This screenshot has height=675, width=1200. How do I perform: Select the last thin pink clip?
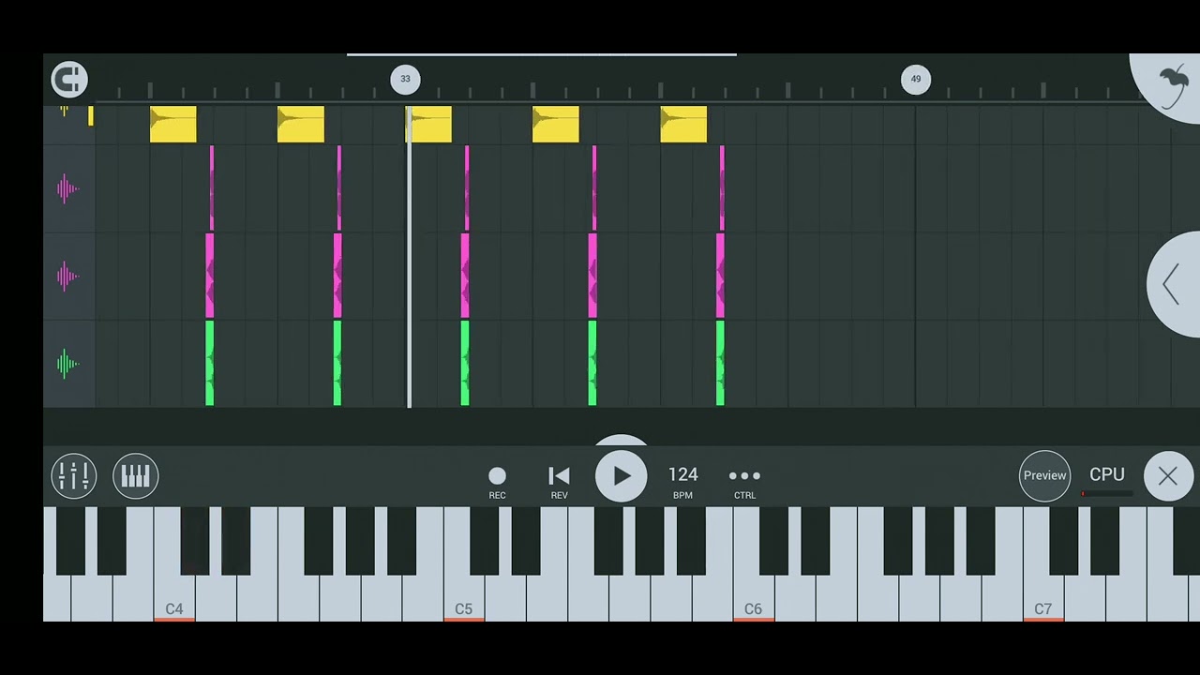tap(722, 188)
